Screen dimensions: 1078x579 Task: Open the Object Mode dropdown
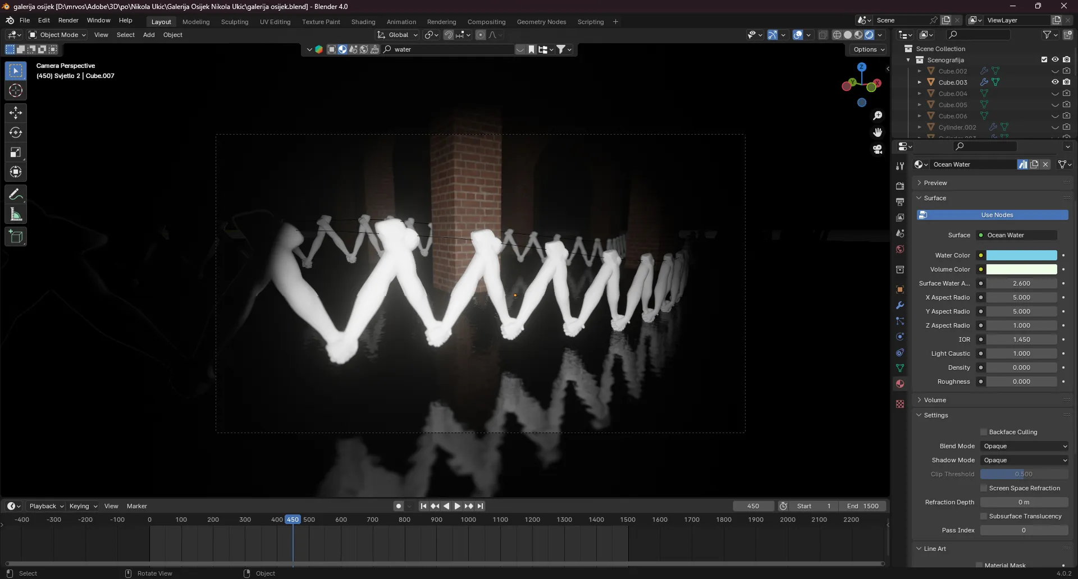click(57, 35)
